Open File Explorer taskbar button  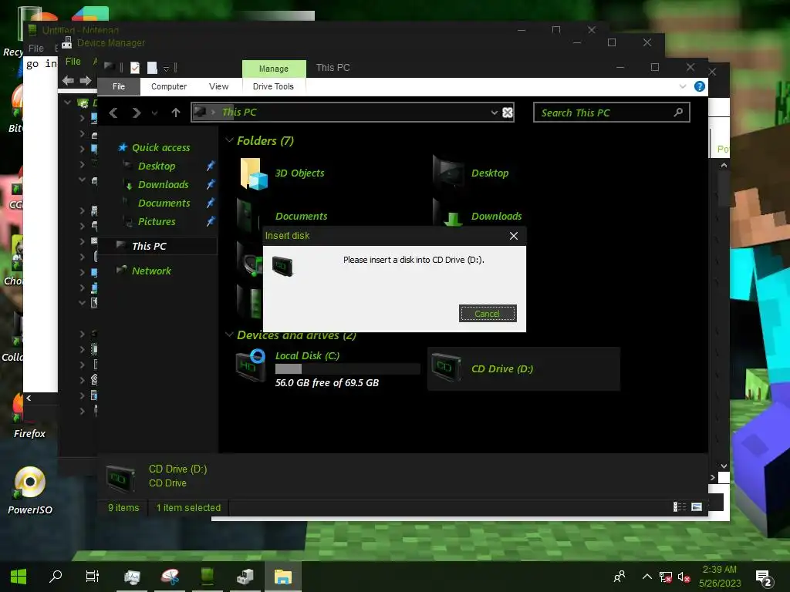pos(282,577)
